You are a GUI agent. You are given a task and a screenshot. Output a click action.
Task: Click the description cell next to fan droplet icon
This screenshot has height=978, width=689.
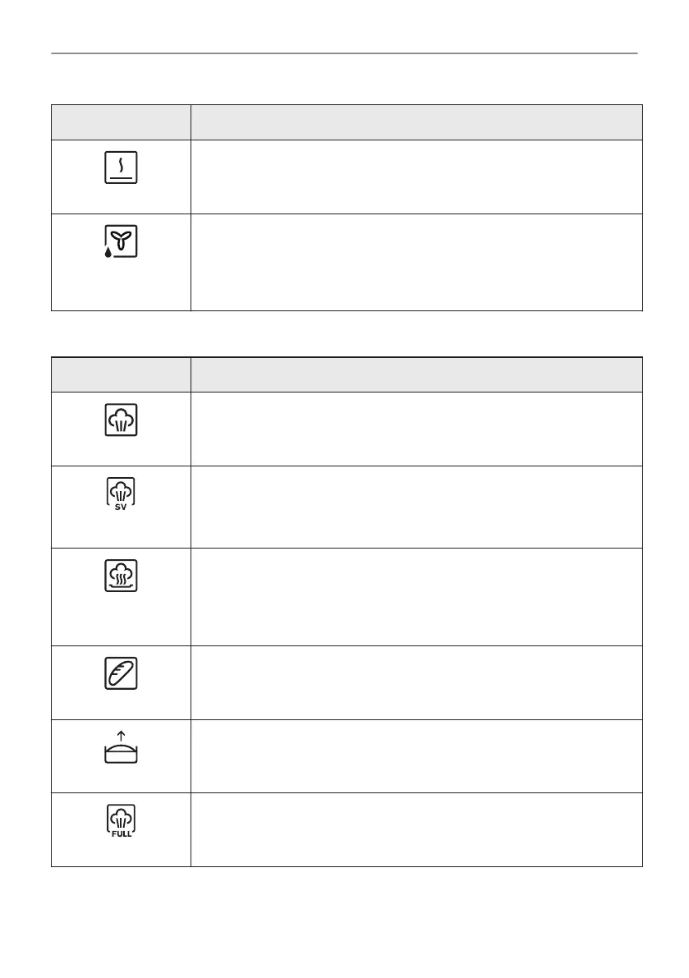tap(416, 262)
